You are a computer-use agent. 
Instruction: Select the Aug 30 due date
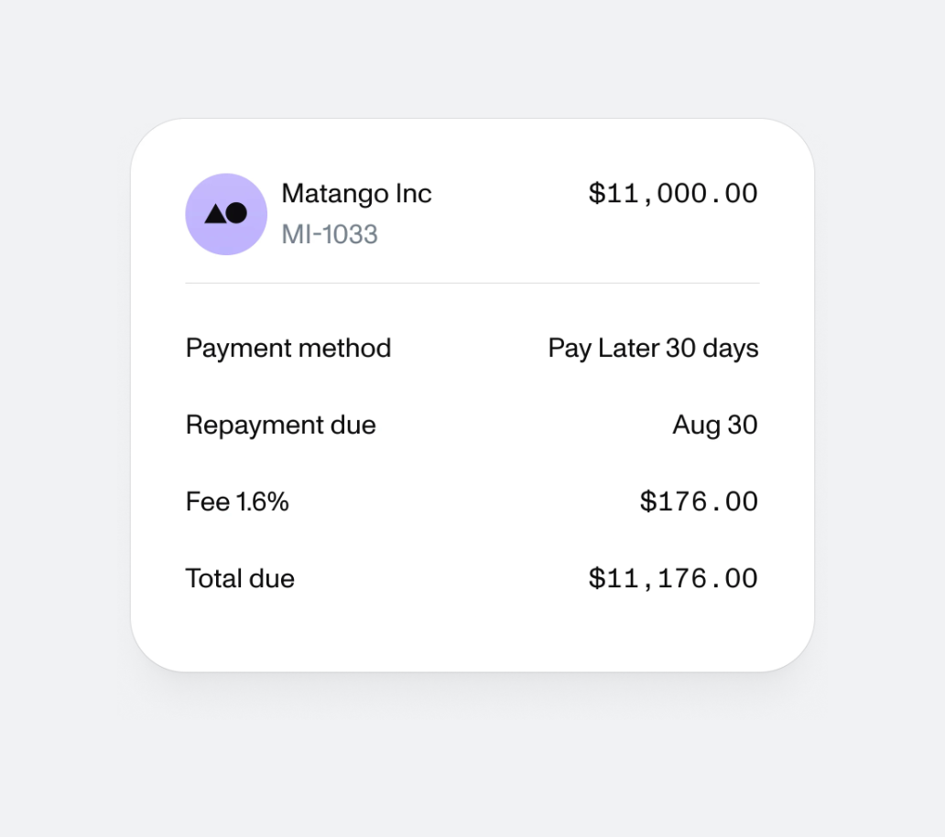pos(714,424)
